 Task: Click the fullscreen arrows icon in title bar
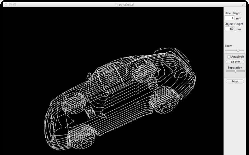click(x=243, y=5)
